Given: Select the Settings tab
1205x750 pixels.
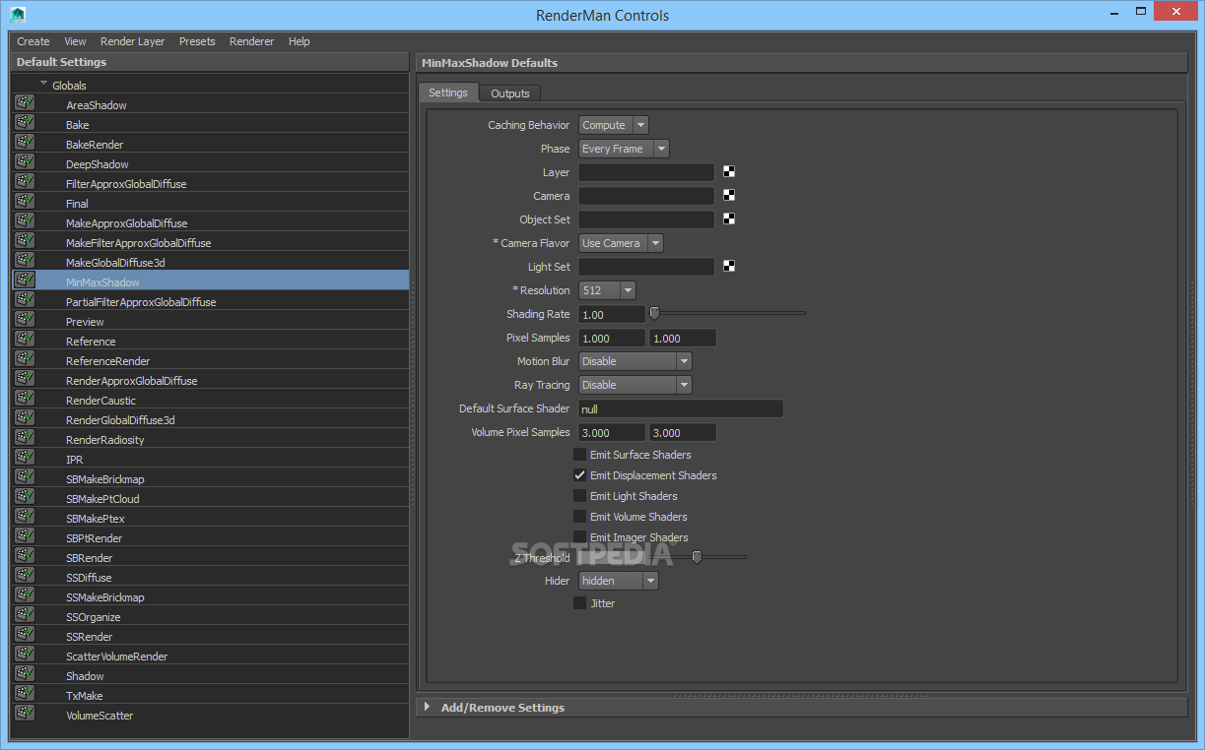Looking at the screenshot, I should (448, 93).
